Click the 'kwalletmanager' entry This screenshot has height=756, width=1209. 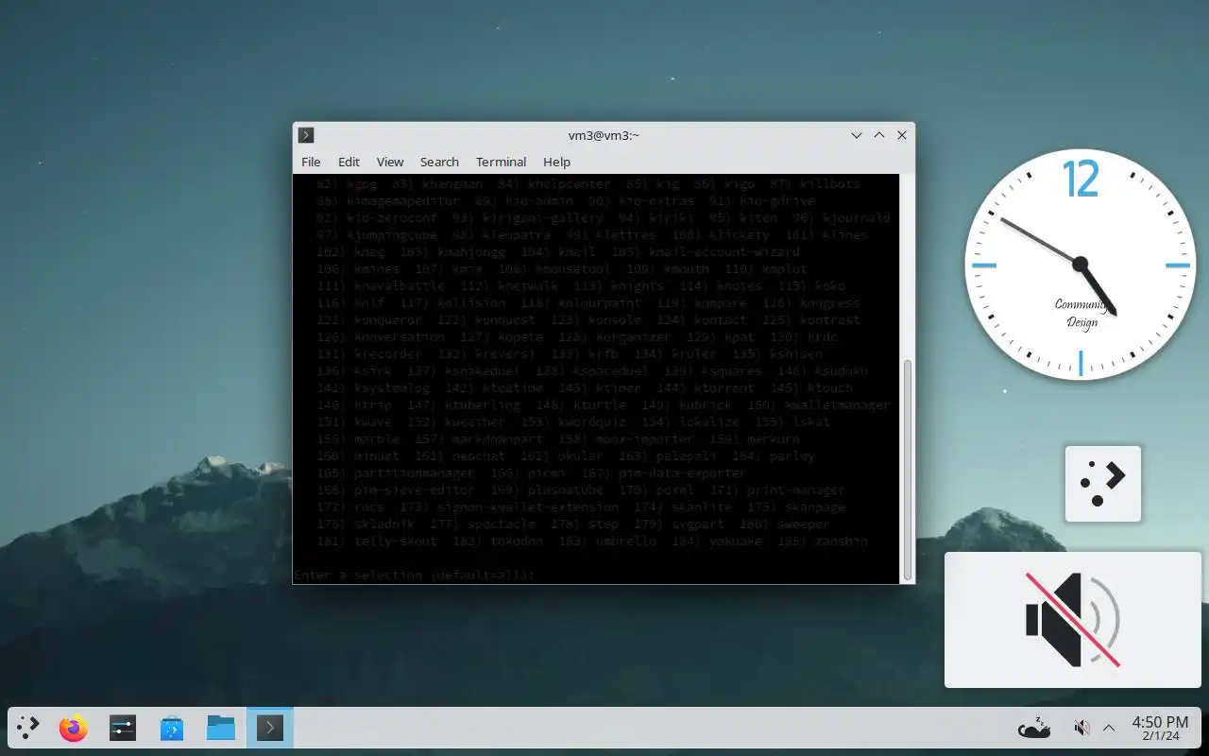[x=837, y=404]
